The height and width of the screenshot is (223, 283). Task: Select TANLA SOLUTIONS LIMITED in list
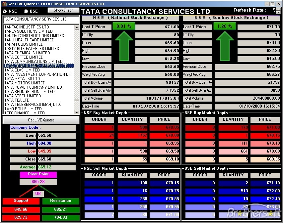click(x=39, y=31)
